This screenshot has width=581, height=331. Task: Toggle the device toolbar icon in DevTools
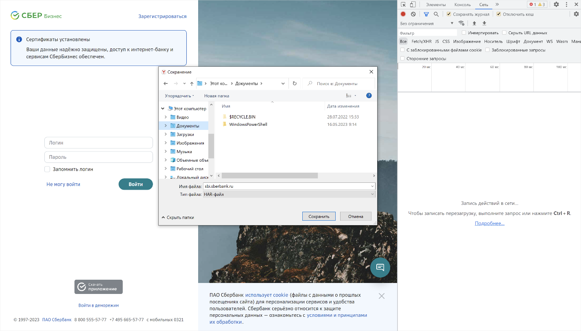click(x=413, y=4)
